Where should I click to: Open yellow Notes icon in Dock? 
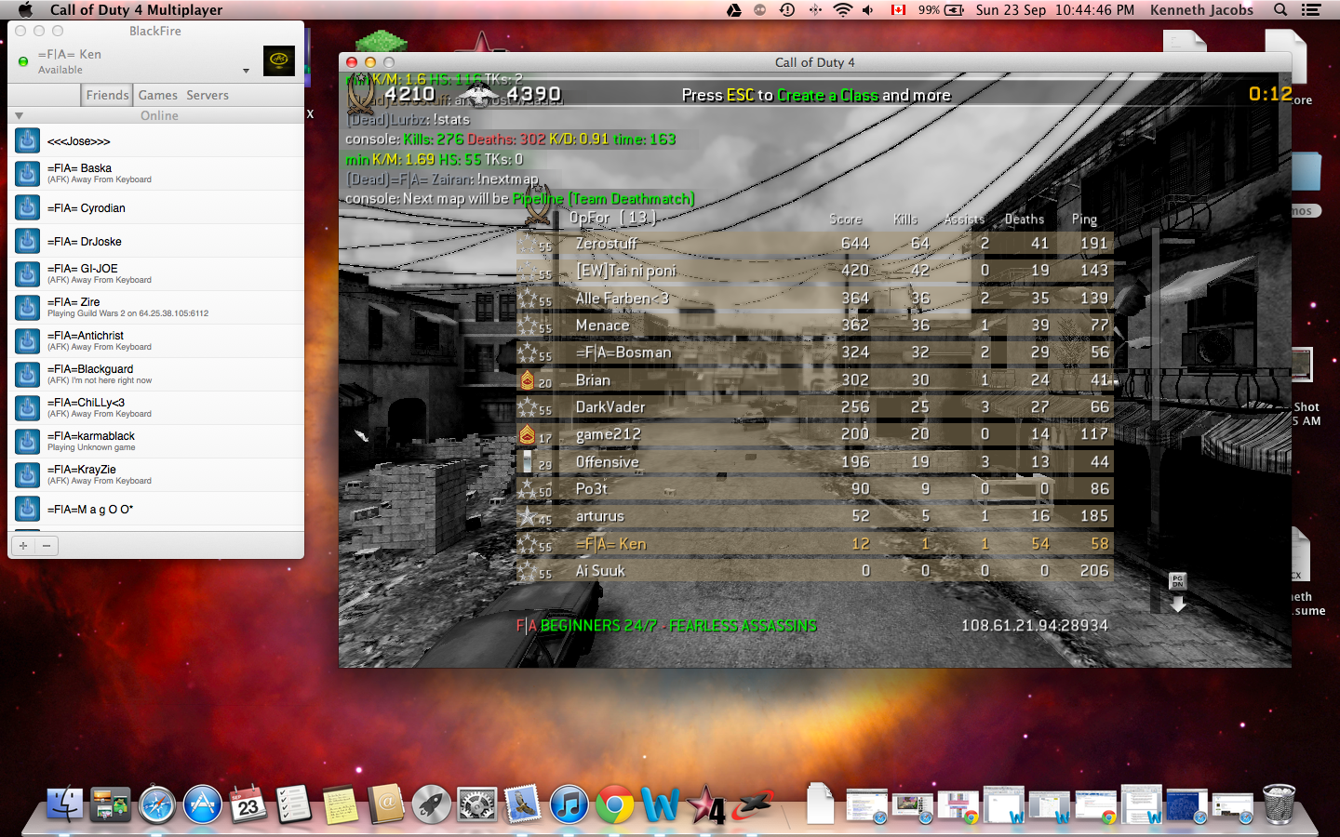(x=340, y=804)
